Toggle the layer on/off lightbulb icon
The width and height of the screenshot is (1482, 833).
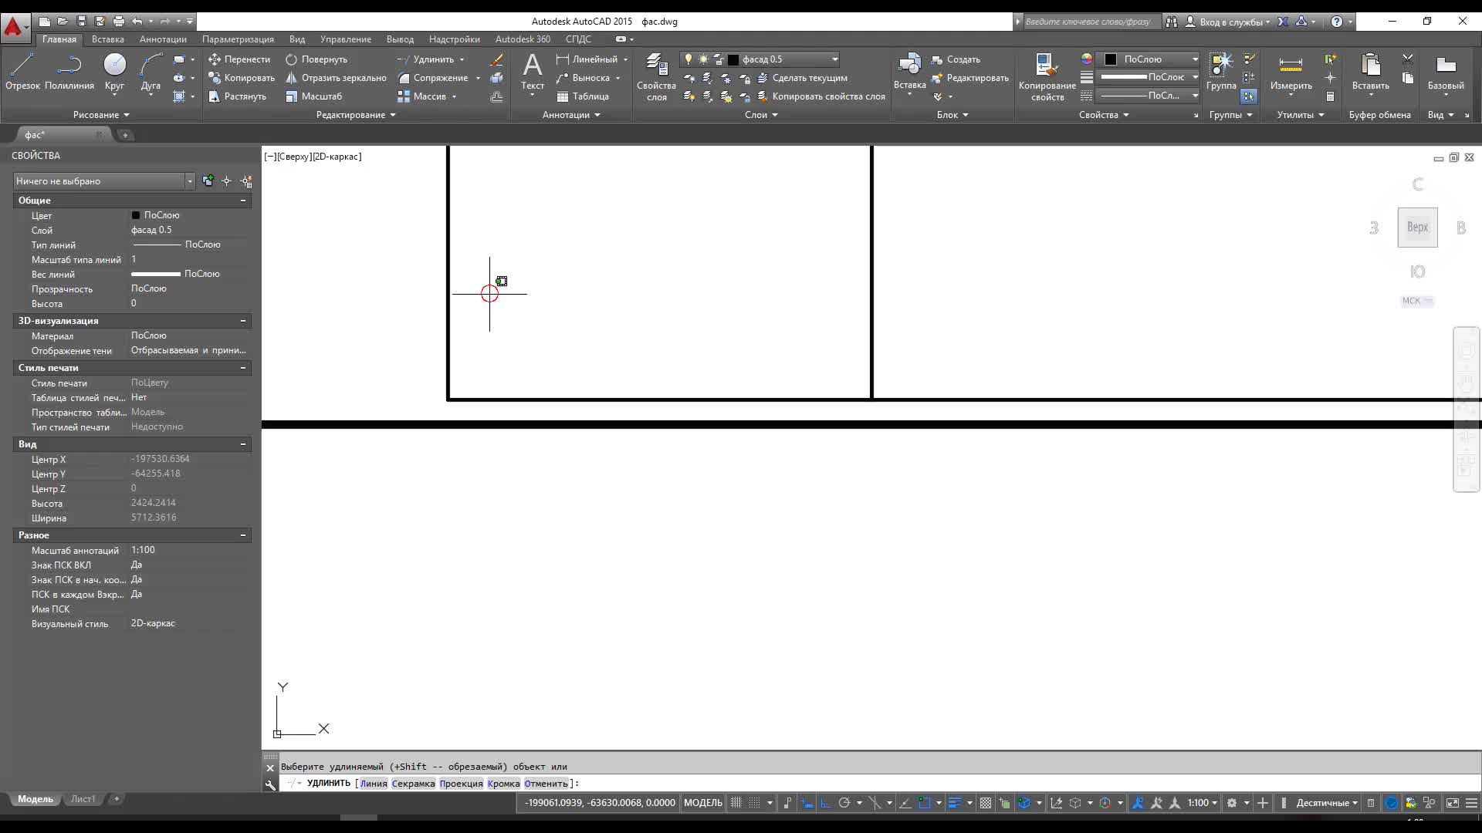689,59
